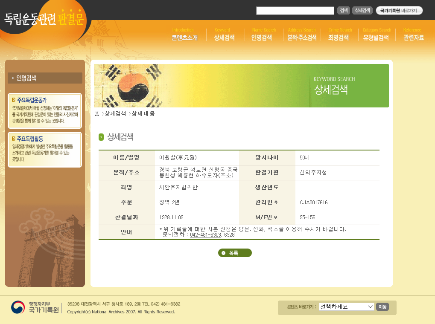Click the 목록 list button
The image size is (435, 324).
235,253
